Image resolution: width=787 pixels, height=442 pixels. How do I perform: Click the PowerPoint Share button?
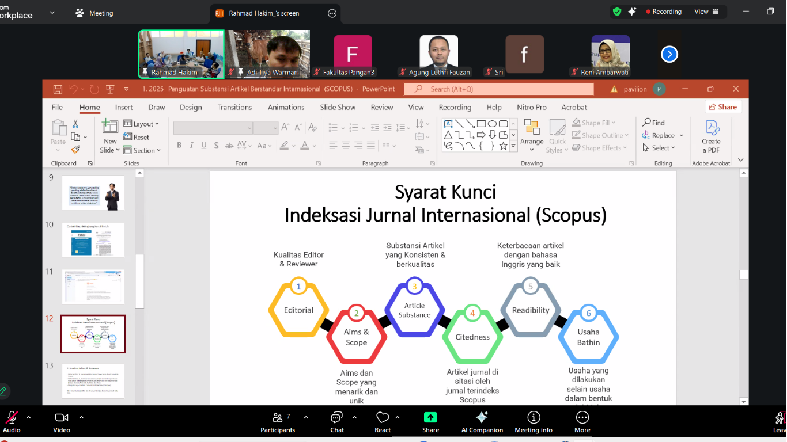tap(723, 107)
